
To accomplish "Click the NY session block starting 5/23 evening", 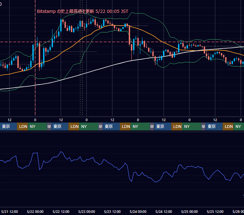I will (x=140, y=126).
